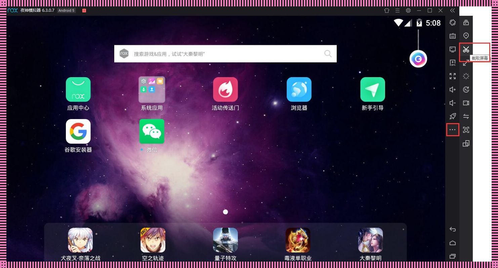Open the virtual location pin tool
This screenshot has height=268, width=498.
pyautogui.click(x=466, y=36)
